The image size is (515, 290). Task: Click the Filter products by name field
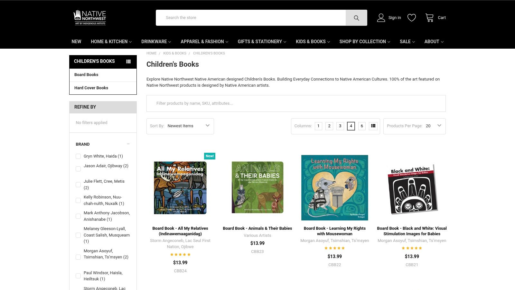tap(296, 103)
